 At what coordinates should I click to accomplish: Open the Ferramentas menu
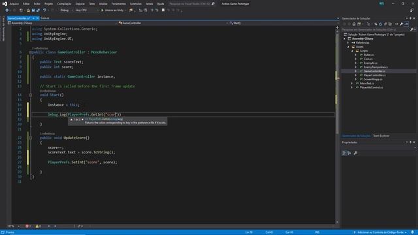119,4
